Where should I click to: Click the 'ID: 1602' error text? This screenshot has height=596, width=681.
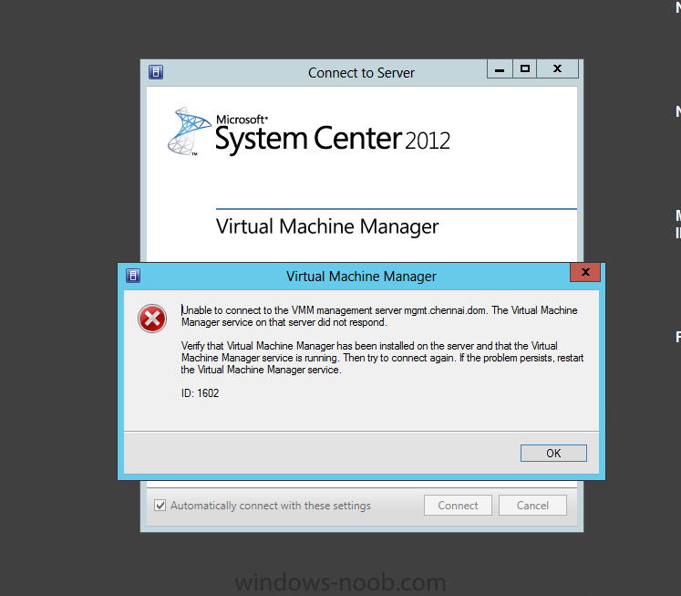200,393
